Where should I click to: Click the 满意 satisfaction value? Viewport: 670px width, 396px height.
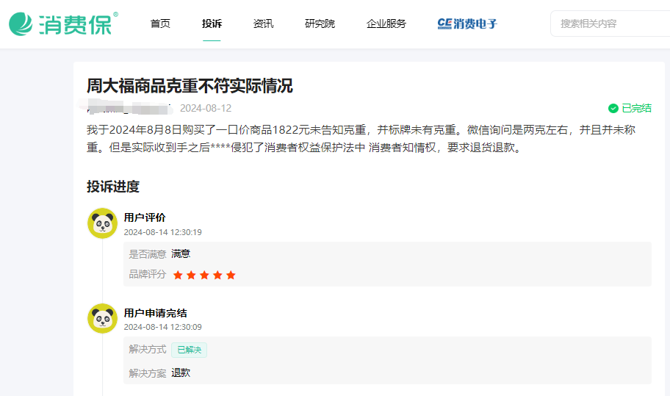pyautogui.click(x=181, y=253)
